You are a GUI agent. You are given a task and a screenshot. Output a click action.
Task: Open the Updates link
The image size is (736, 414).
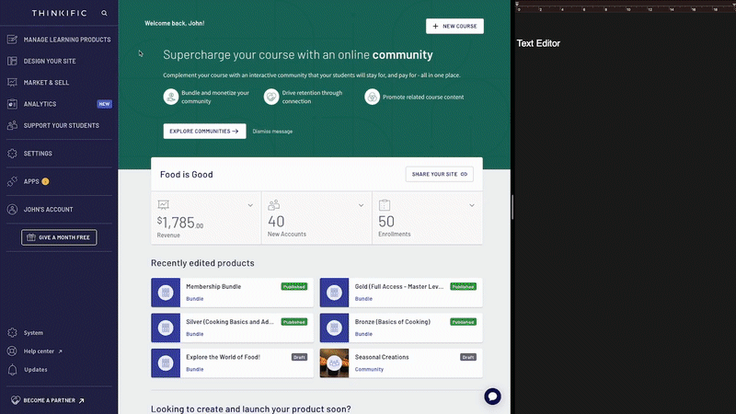point(36,370)
